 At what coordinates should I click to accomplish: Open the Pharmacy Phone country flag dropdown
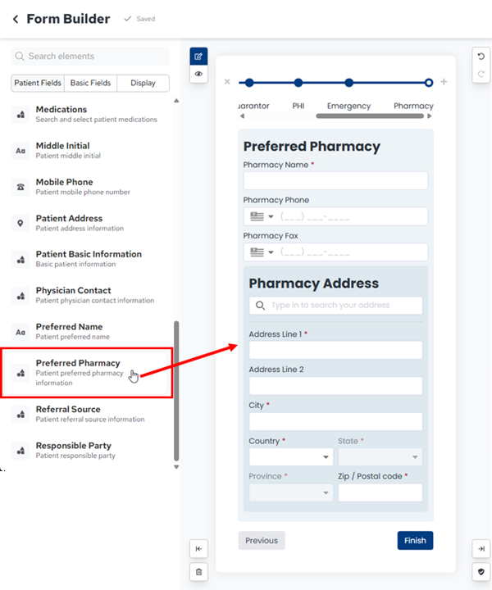(262, 216)
